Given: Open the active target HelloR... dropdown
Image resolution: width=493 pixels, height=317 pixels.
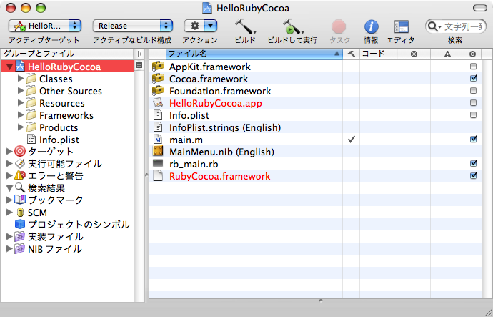Looking at the screenshot, I should click(45, 26).
